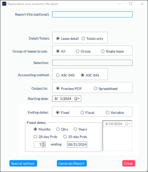
Task: Set output to Spreadsheet
Action: click(x=106, y=89)
